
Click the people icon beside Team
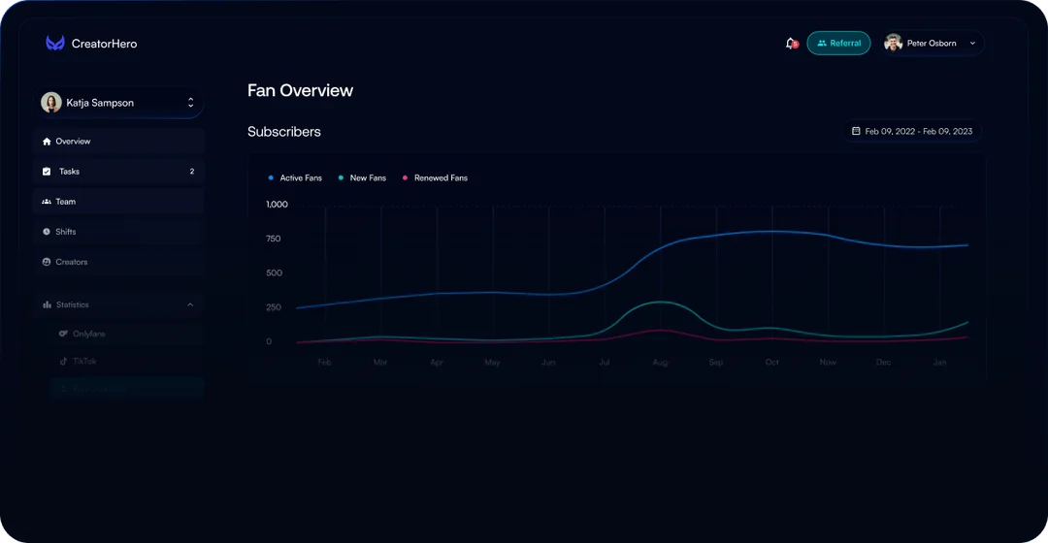(x=47, y=202)
